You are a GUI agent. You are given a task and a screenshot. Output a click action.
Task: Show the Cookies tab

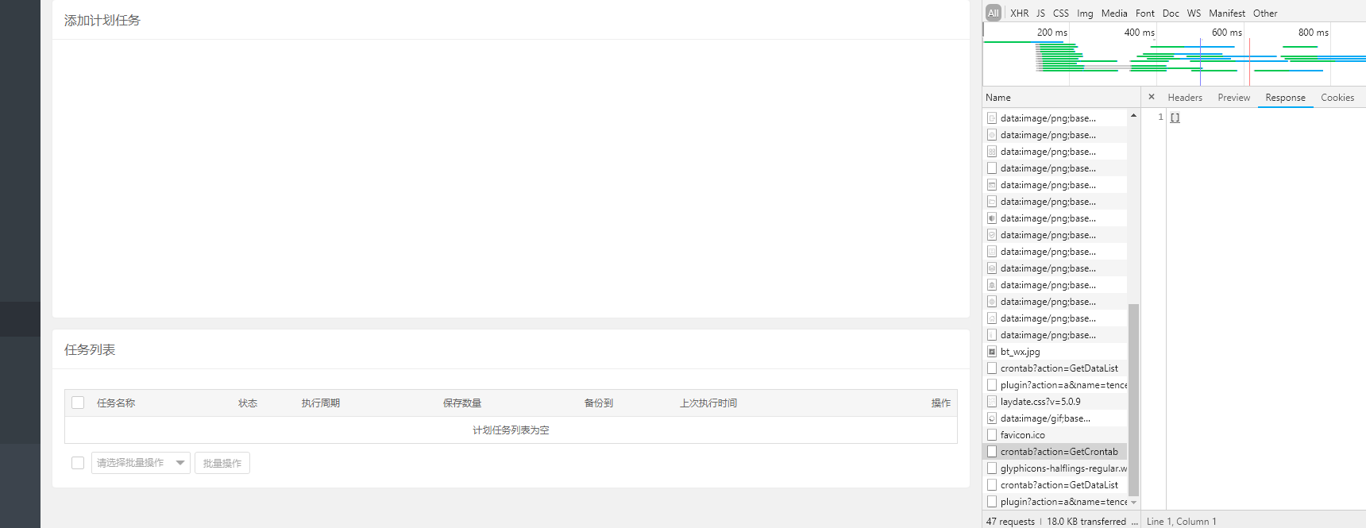coord(1337,98)
